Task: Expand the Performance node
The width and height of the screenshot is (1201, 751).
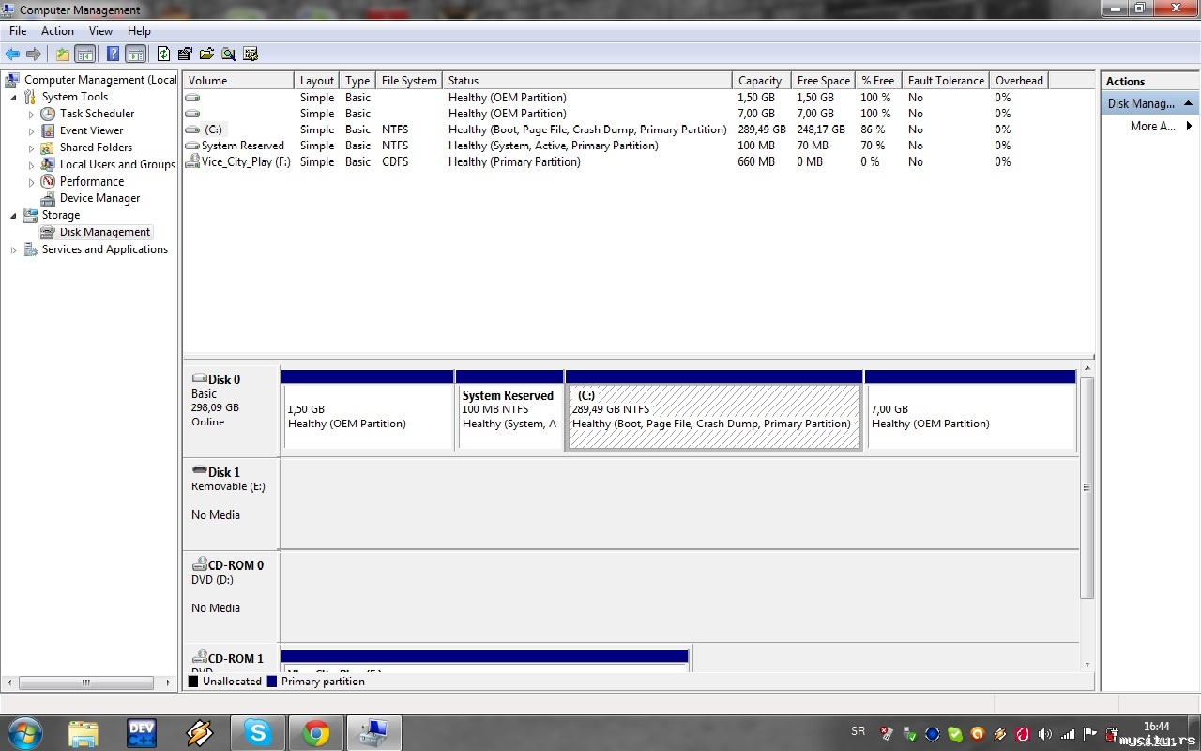Action: 31,181
